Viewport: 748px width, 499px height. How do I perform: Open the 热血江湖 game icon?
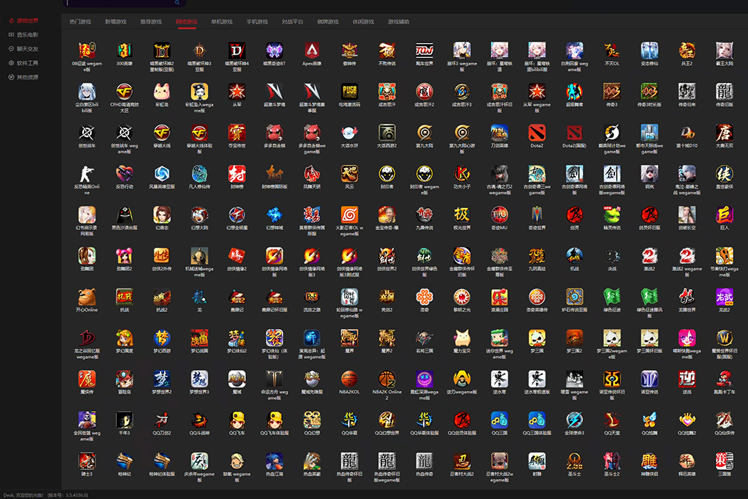274,461
